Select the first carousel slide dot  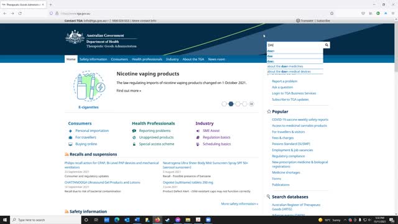coord(224,104)
